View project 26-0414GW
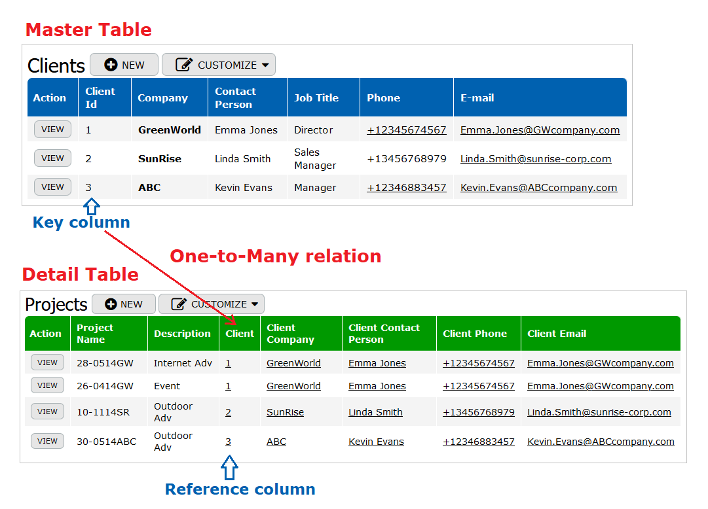 pos(47,385)
